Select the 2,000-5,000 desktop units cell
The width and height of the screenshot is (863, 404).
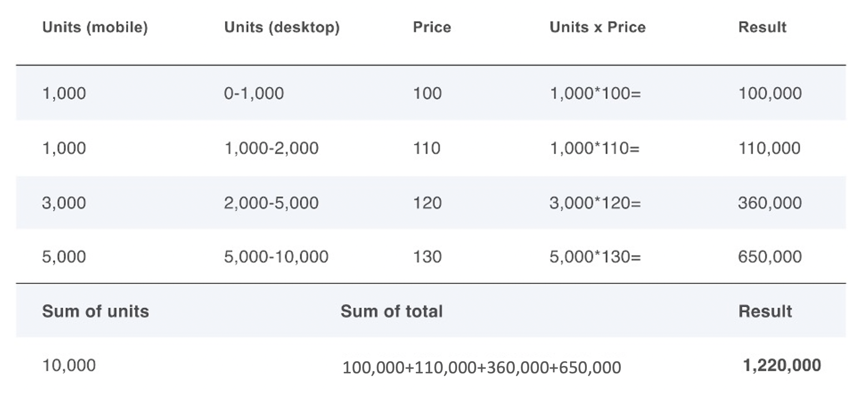(x=271, y=203)
